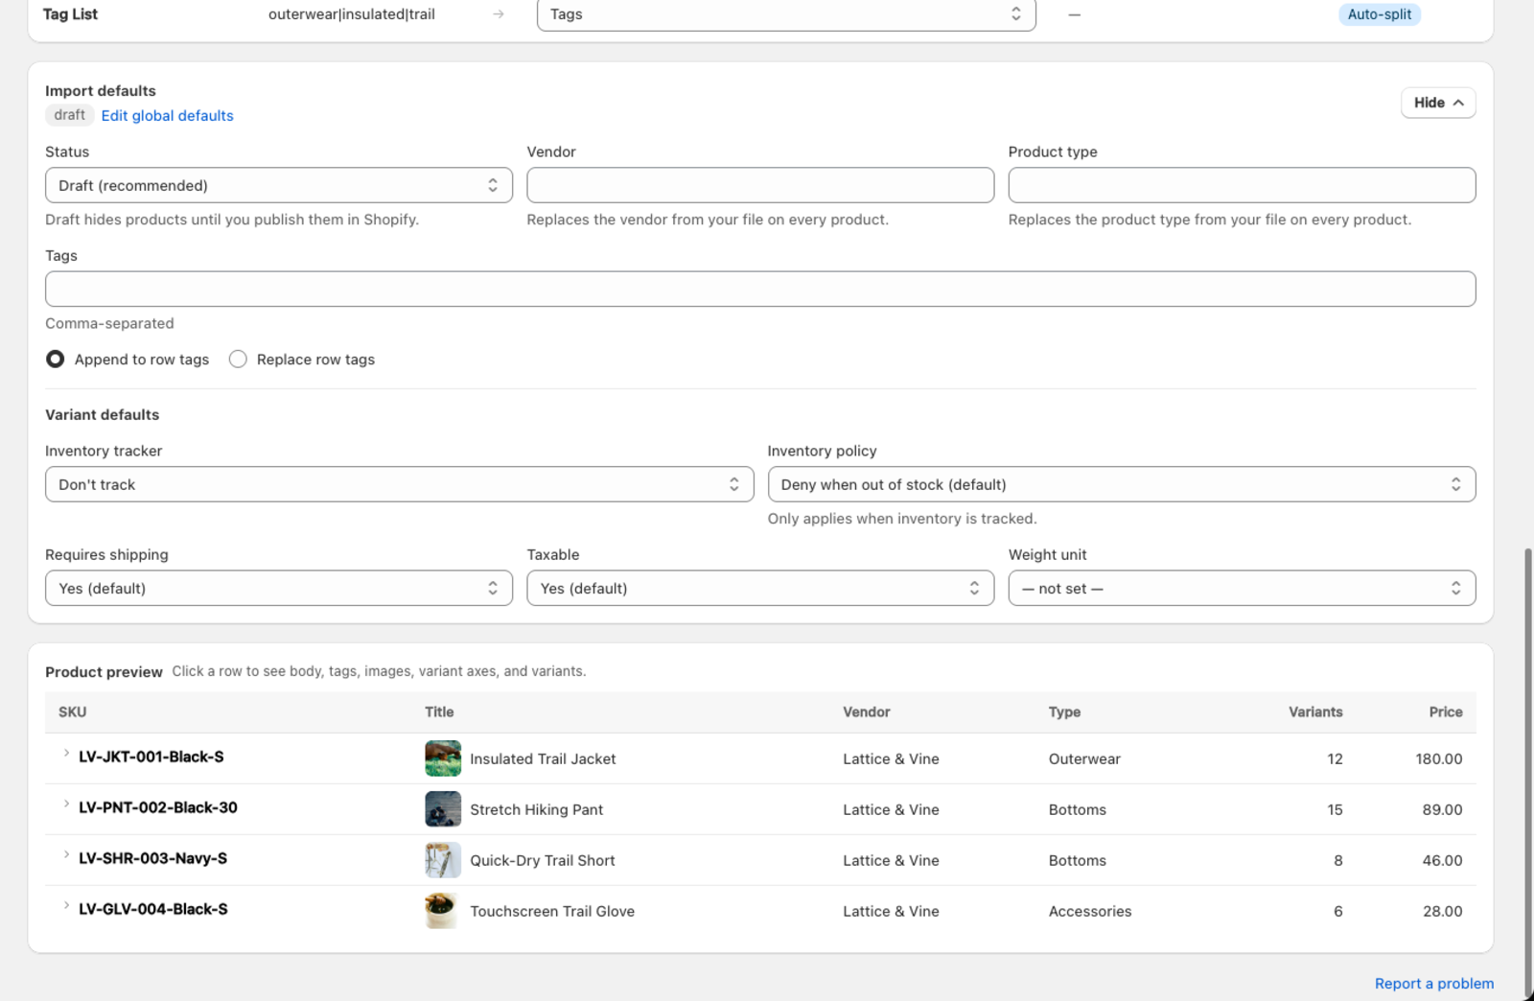Focus the Vendor input field
The width and height of the screenshot is (1534, 1001).
[x=760, y=185]
